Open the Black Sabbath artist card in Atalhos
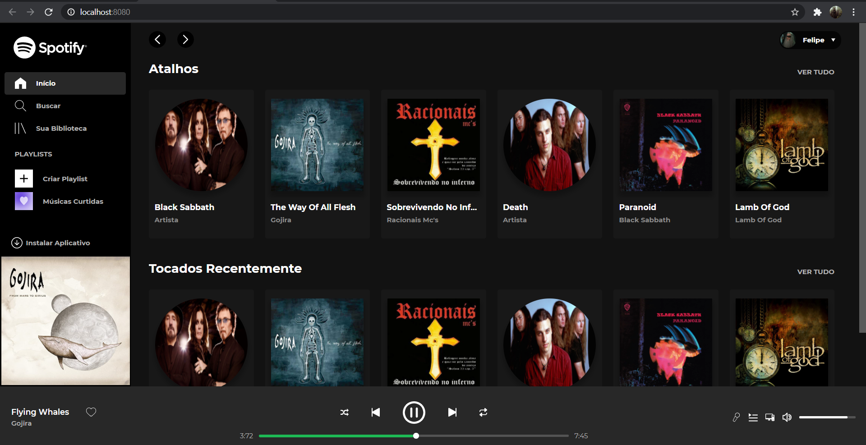866x445 pixels. pyautogui.click(x=201, y=164)
